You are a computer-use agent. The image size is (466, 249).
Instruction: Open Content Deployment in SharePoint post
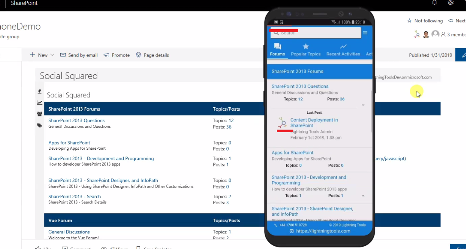click(314, 123)
